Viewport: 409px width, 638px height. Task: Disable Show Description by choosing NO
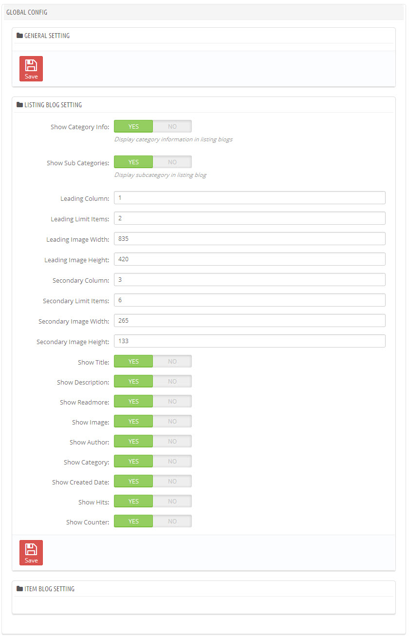pos(172,381)
